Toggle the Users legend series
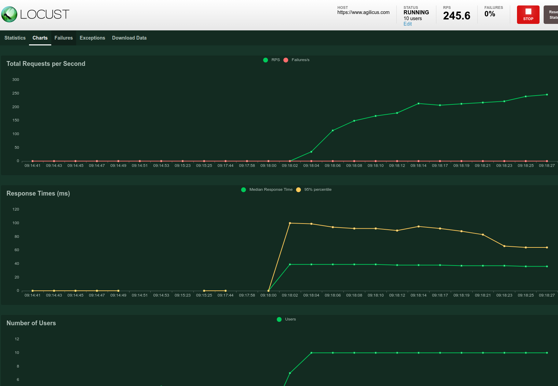This screenshot has width=558, height=386. point(290,319)
